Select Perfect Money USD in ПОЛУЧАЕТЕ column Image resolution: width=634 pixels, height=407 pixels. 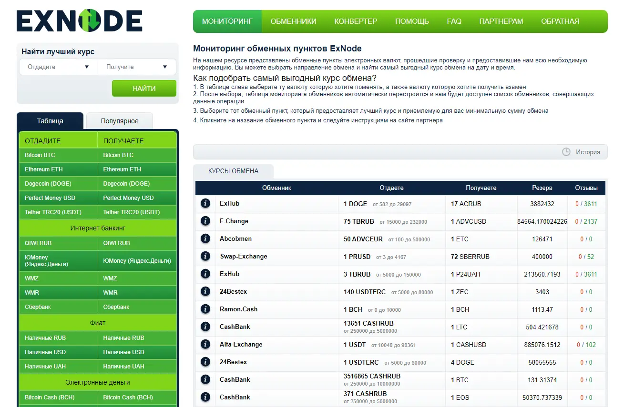click(x=137, y=198)
